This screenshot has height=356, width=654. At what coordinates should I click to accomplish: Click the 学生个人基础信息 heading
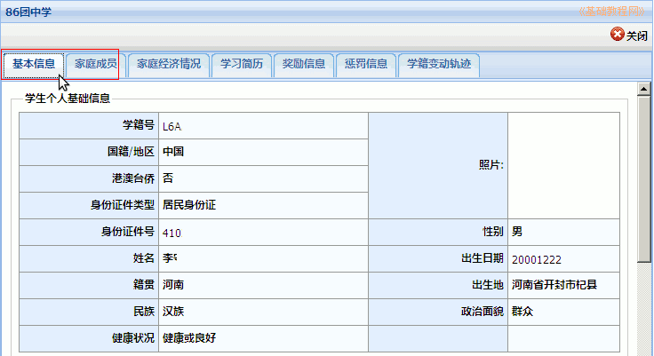pos(68,99)
